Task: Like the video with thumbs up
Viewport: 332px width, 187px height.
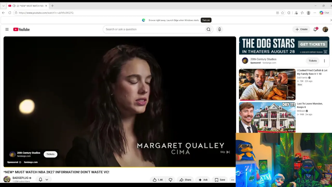Action: click(158, 180)
